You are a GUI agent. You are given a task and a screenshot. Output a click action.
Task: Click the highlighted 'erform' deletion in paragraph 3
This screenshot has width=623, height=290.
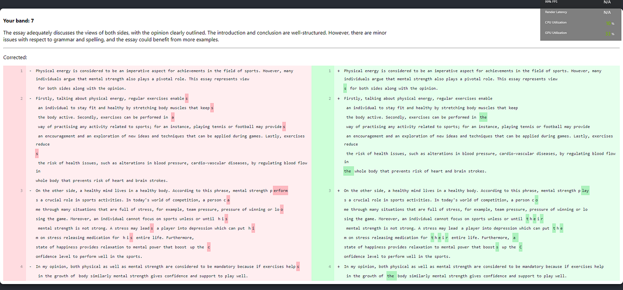click(x=281, y=190)
